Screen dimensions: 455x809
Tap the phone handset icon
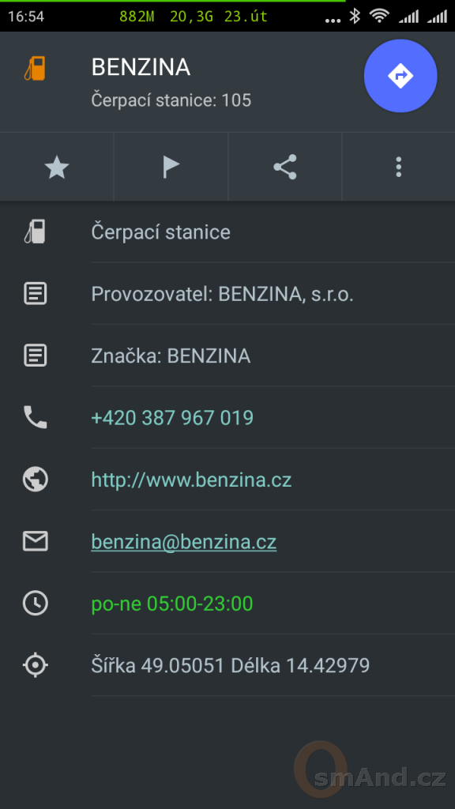click(35, 417)
